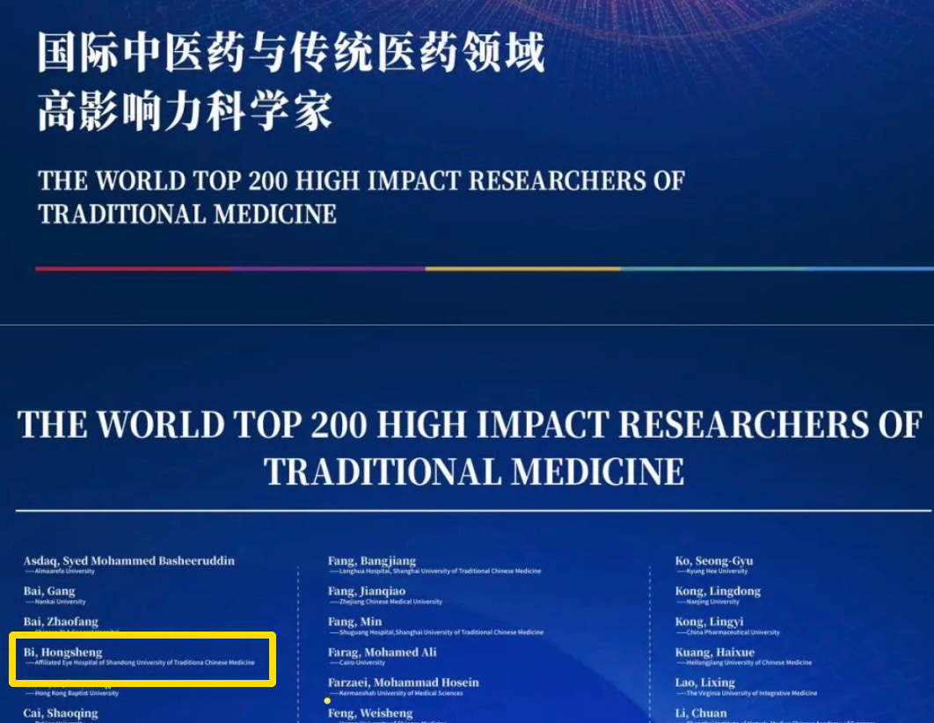Click the Chinese heading 国际中医药与传统医药领域
The height and width of the screenshot is (723, 934).
(291, 53)
